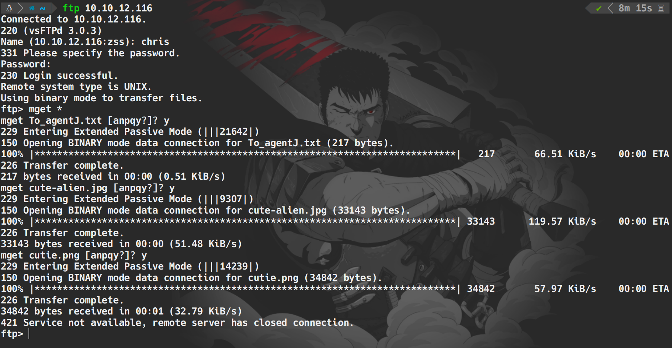Click the green ftp command word

pyautogui.click(x=71, y=8)
